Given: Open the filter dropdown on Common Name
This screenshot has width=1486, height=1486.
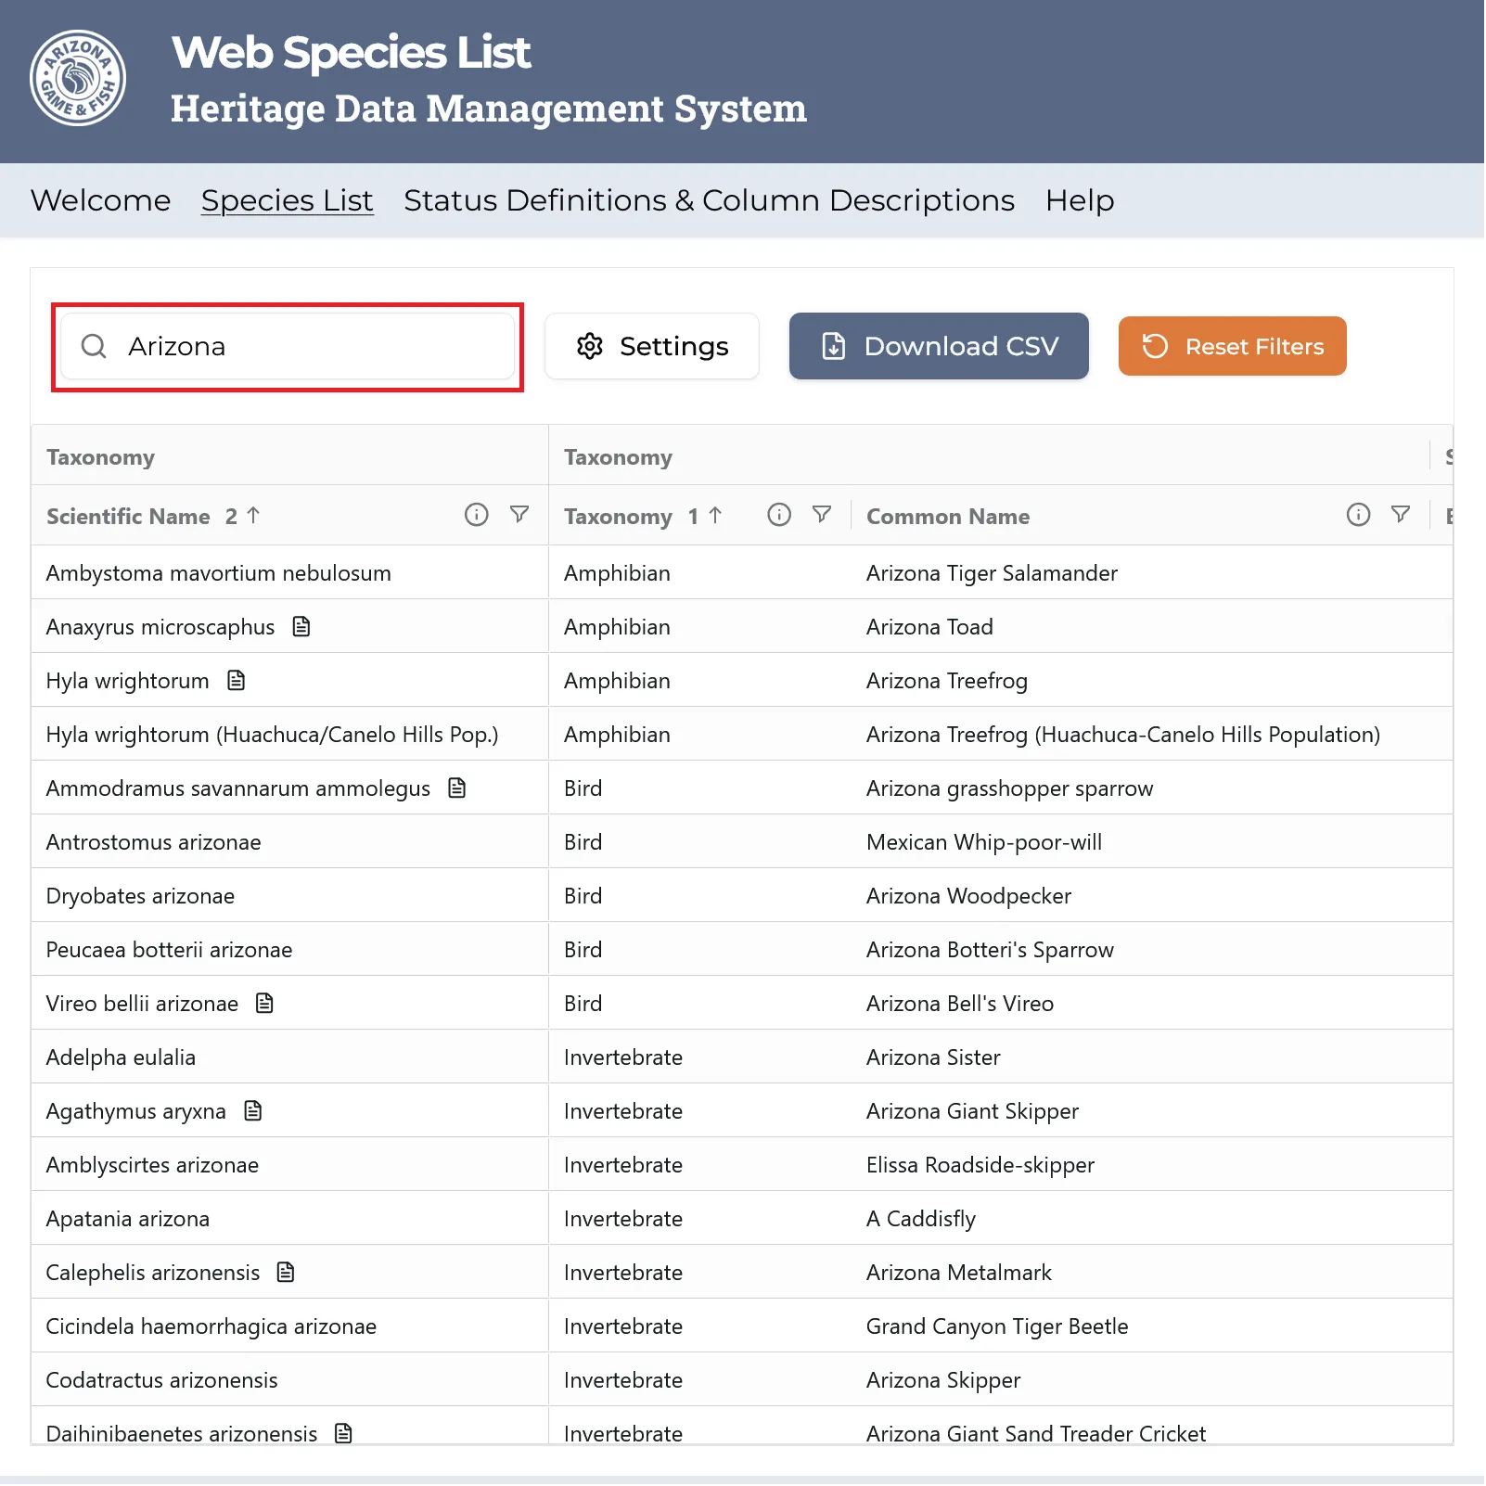Looking at the screenshot, I should pos(1401,514).
